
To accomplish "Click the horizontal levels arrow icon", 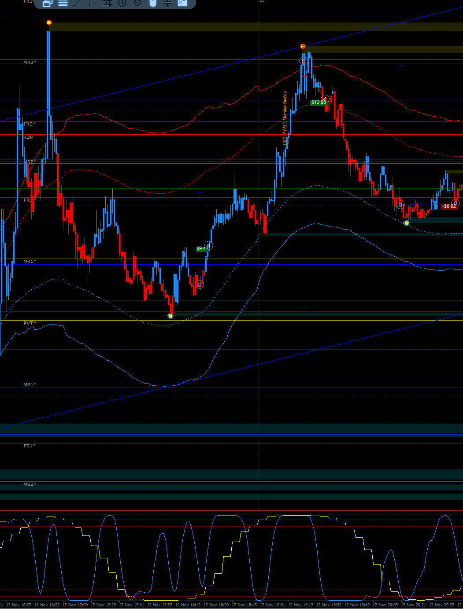I will coord(167,3).
